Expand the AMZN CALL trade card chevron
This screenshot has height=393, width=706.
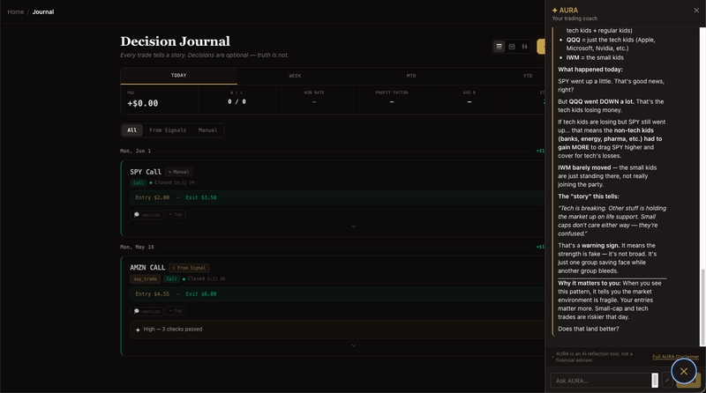pyautogui.click(x=354, y=345)
